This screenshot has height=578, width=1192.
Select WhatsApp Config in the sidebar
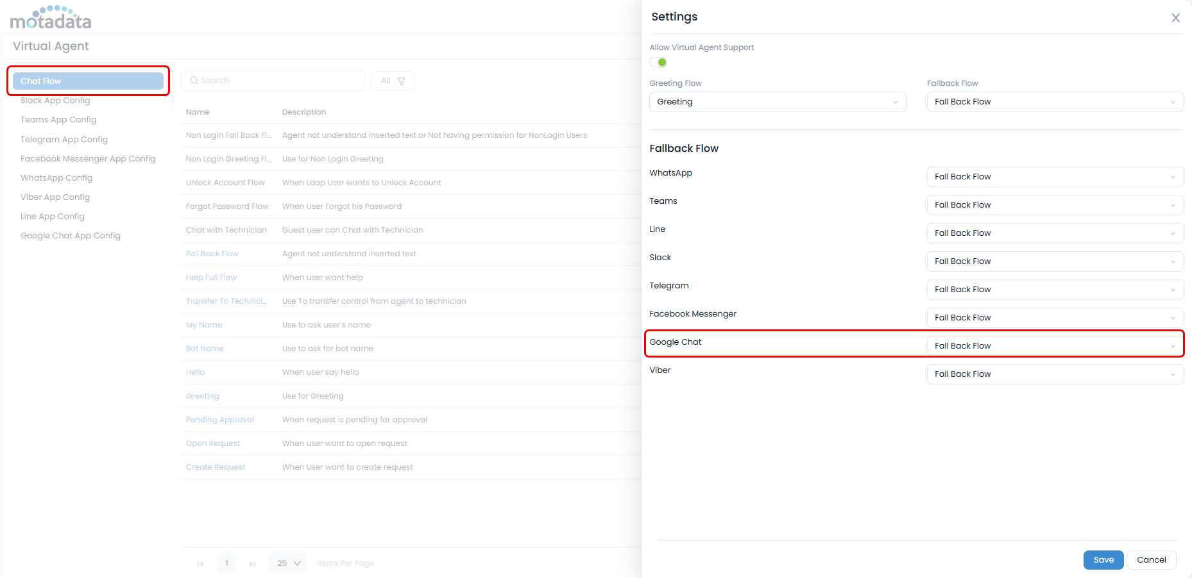pyautogui.click(x=56, y=178)
